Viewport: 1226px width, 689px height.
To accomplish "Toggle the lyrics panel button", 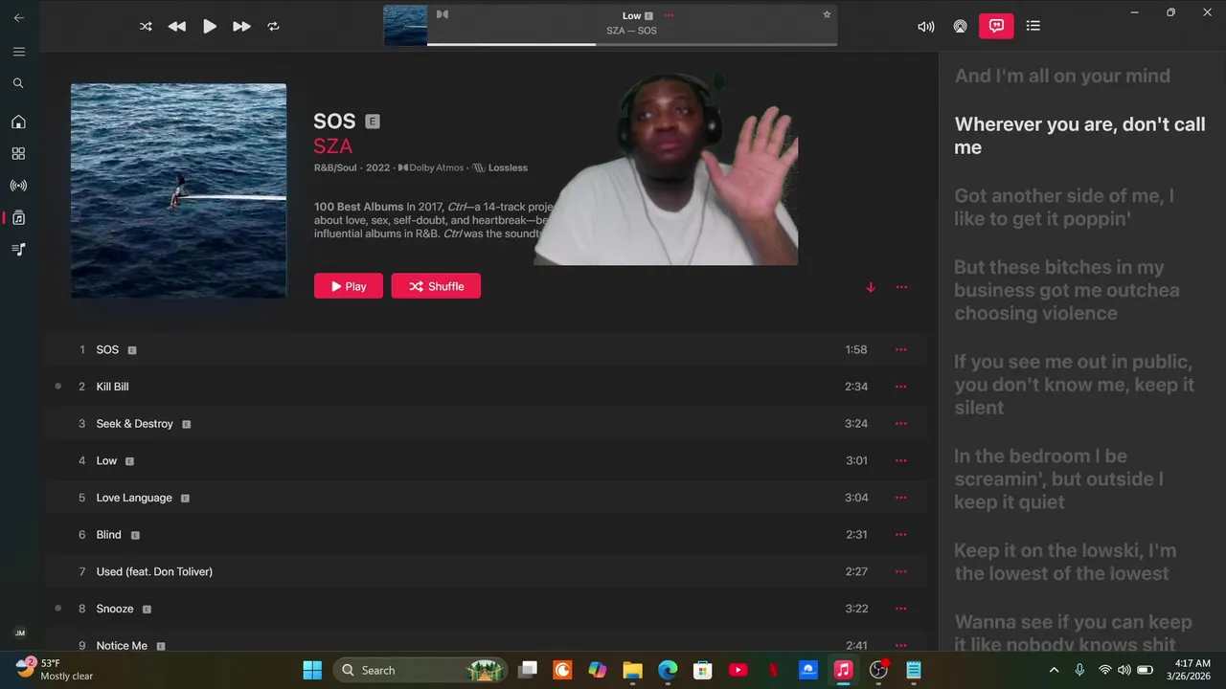I will pos(996,26).
